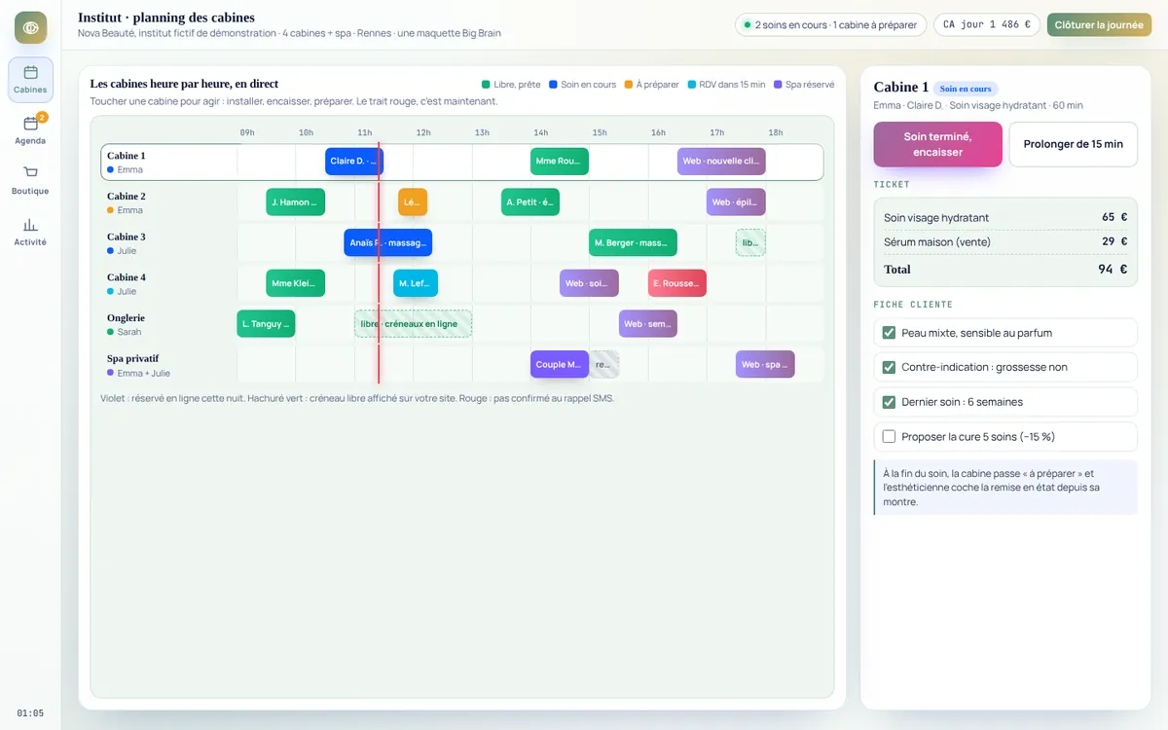Toggle Contre-indication grossesse non checkbox
1168x730 pixels.
[x=889, y=367]
